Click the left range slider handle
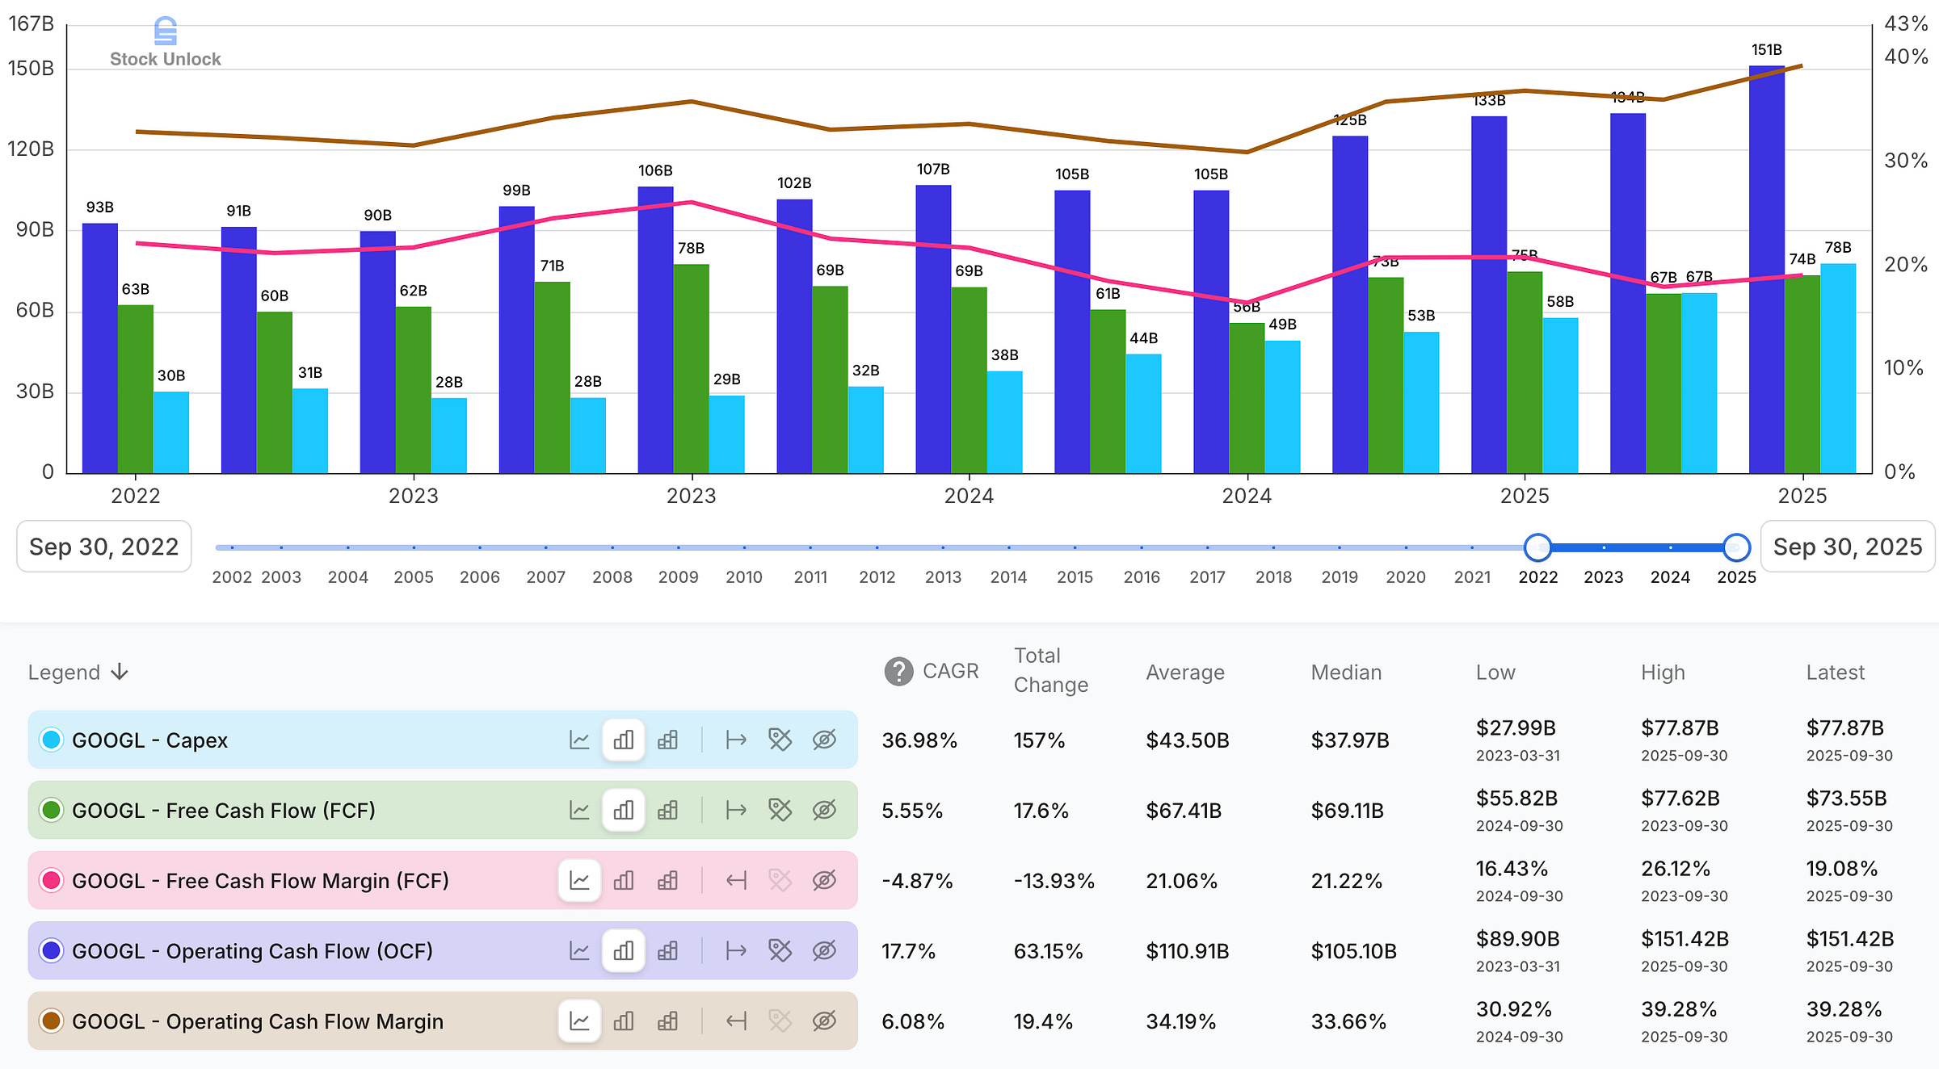 tap(1537, 547)
